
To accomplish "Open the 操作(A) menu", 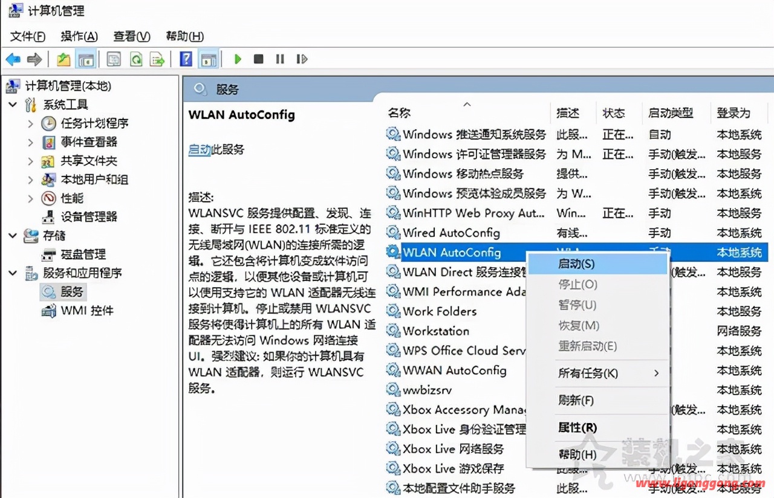I will [79, 36].
